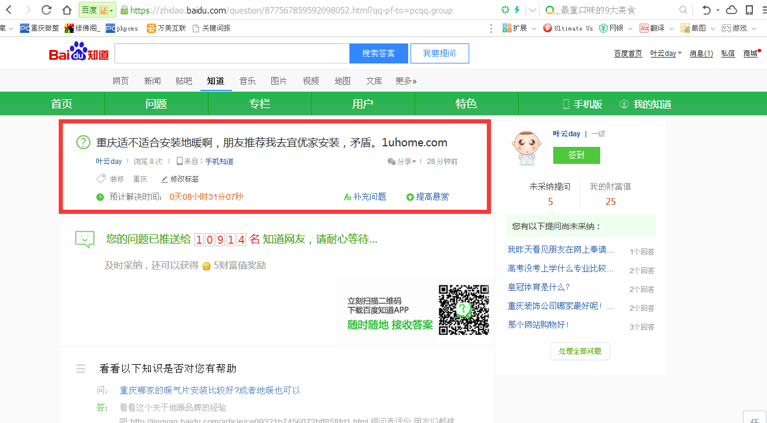Switch to the 问题 green navigation tab

(156, 104)
